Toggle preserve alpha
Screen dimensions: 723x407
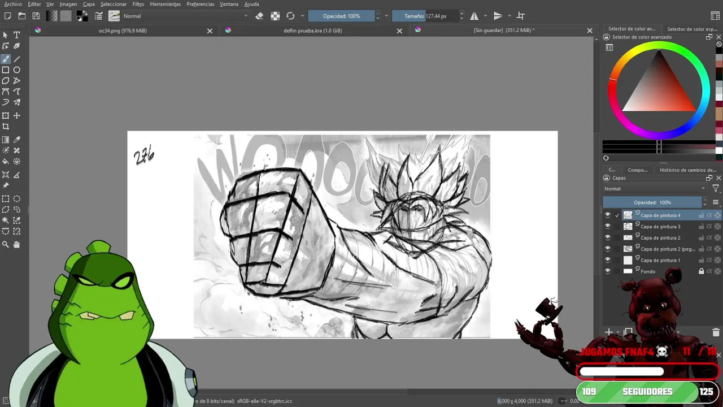tap(275, 16)
